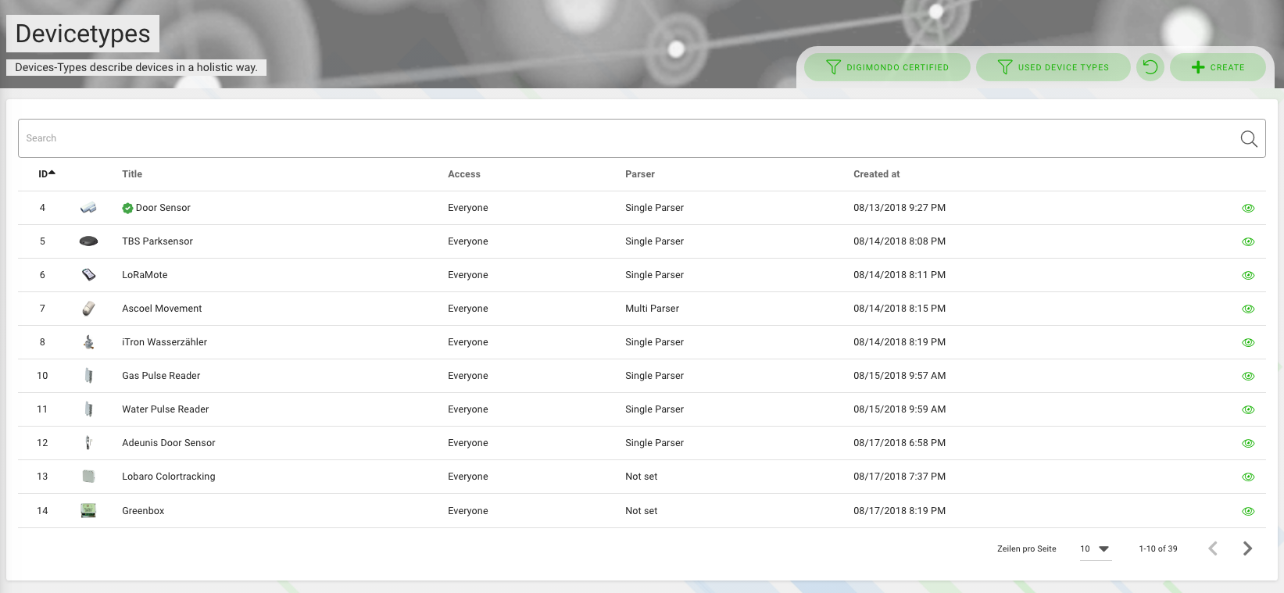Screen dimensions: 1284x593
Task: Toggle the Digimondo Certified filter
Action: point(888,67)
